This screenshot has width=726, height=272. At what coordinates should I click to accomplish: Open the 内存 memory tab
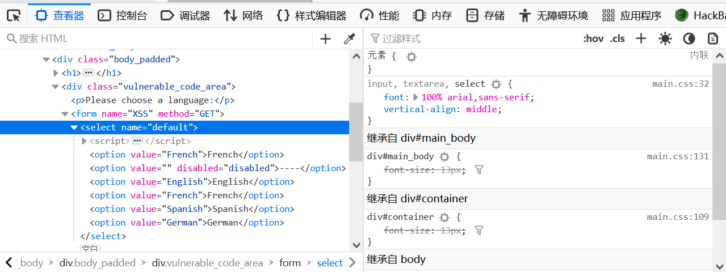(x=433, y=15)
